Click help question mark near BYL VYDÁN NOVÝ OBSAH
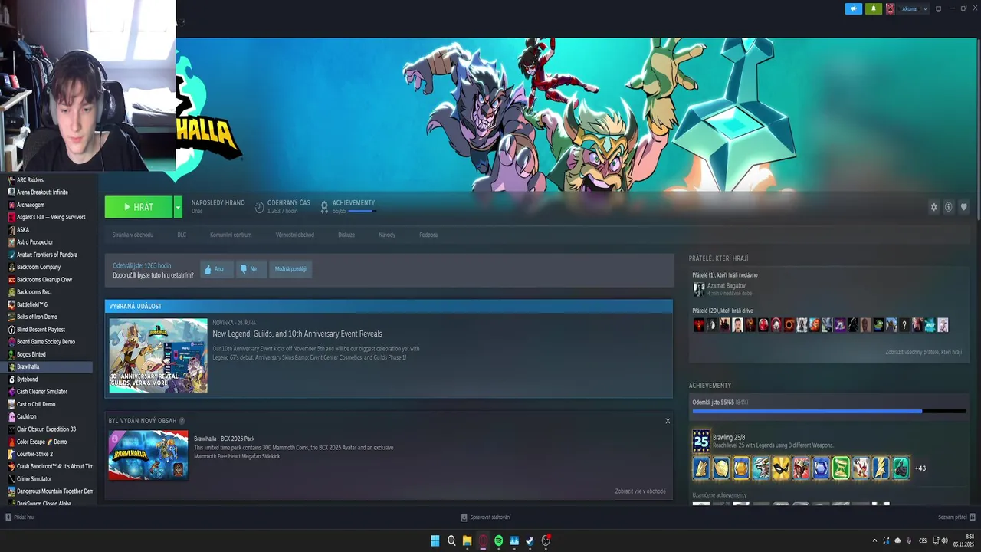 tap(182, 421)
